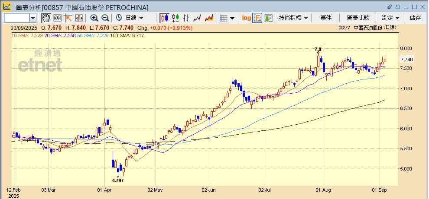
Task: Click the clock period icon
Action: click(x=119, y=18)
